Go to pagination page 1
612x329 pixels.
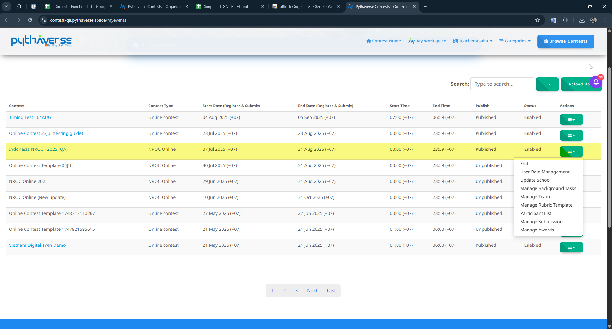coord(272,291)
